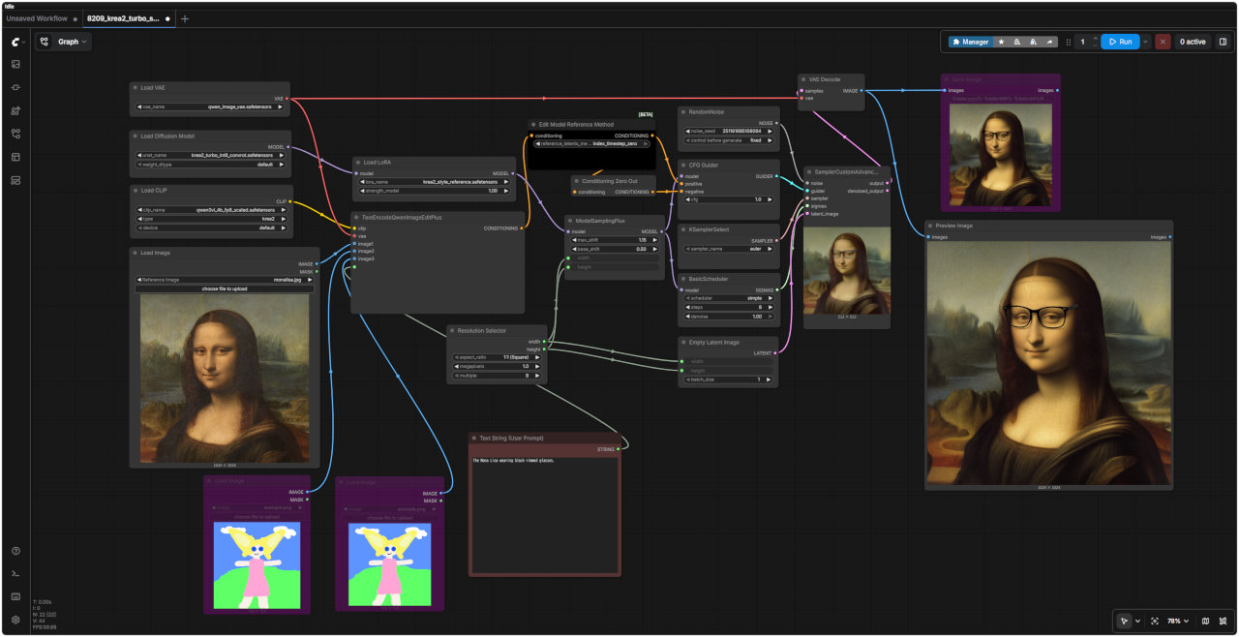Open keyboard shortcuts icon in sidebar
The image size is (1239, 637).
tap(15, 596)
